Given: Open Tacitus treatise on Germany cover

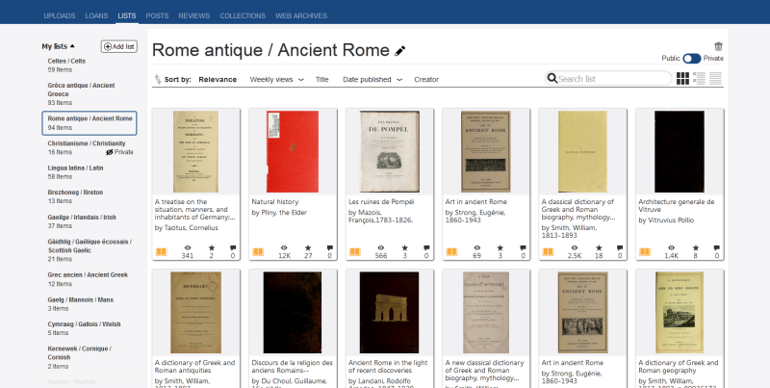Looking at the screenshot, I should pos(196,152).
